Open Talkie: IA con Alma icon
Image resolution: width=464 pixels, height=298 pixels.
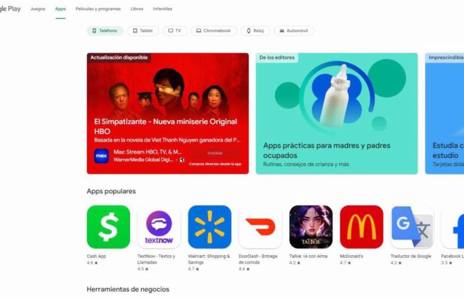pyautogui.click(x=311, y=227)
